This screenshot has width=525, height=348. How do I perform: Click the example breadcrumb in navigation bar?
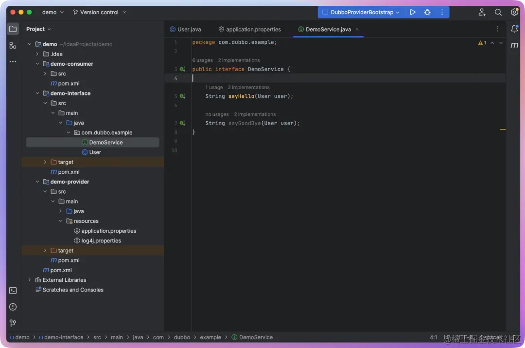(x=210, y=338)
